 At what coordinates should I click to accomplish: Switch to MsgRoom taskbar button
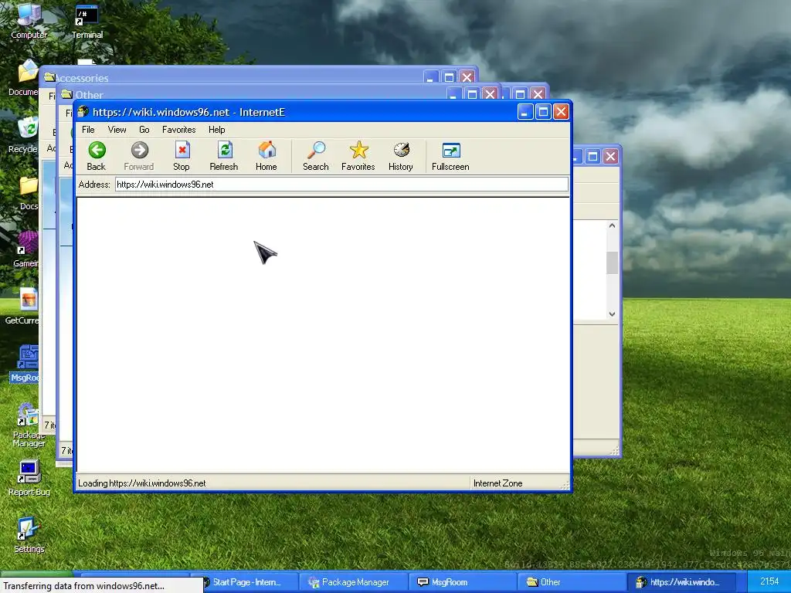click(x=462, y=582)
